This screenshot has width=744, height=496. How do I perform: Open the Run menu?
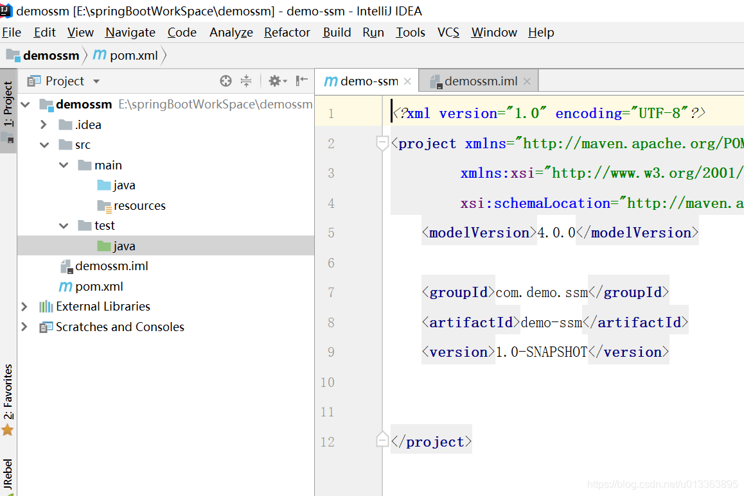(373, 32)
